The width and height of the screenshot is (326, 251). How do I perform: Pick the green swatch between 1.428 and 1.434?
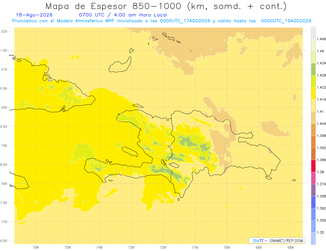pyautogui.click(x=313, y=69)
